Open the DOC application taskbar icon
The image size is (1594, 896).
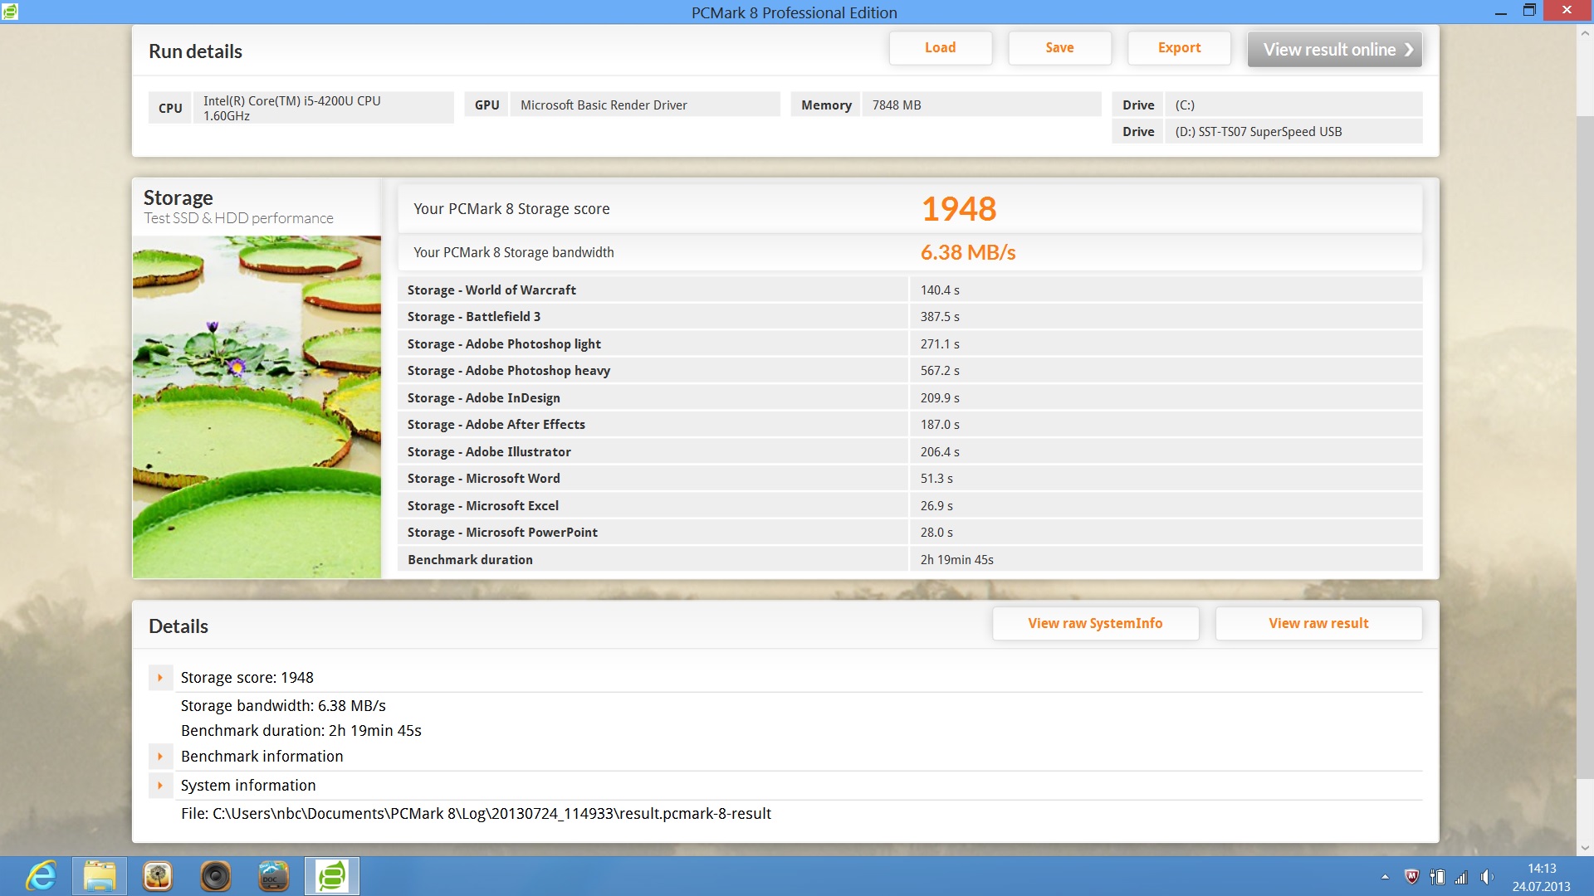[x=273, y=876]
